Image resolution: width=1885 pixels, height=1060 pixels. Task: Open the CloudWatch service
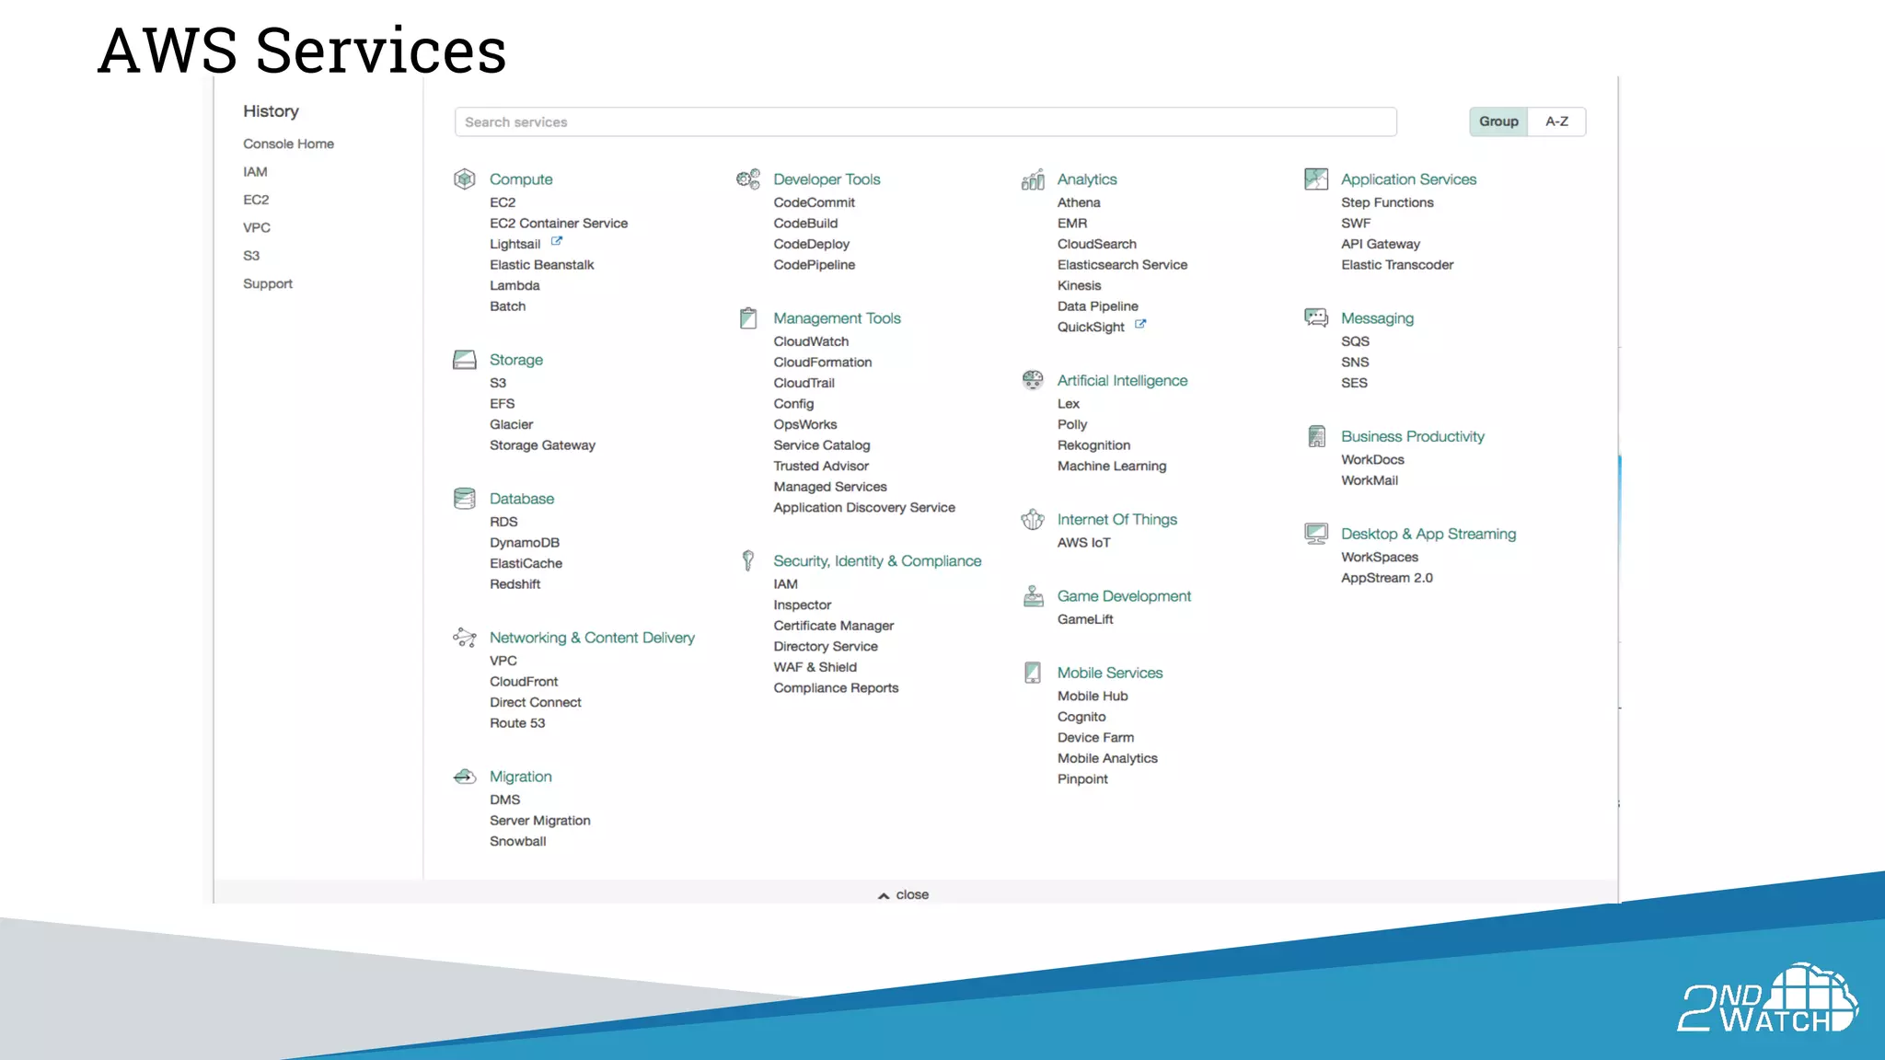811,340
